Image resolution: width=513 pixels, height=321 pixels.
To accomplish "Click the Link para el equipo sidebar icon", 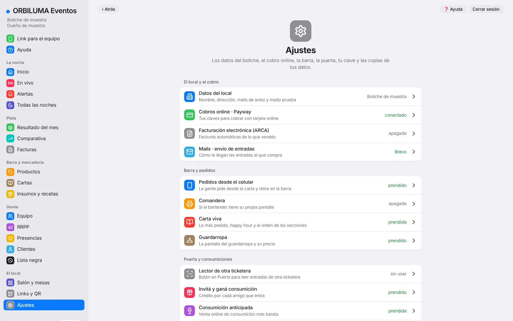I will point(10,39).
